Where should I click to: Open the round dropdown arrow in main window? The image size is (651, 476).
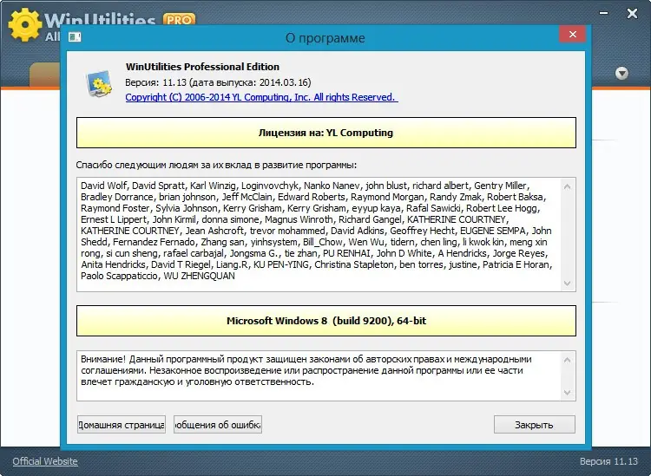tap(621, 74)
